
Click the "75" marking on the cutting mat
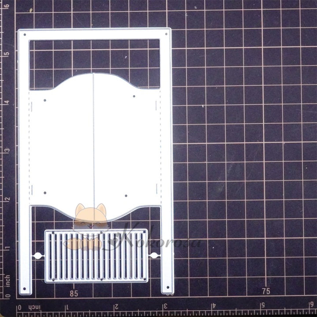point(265,291)
